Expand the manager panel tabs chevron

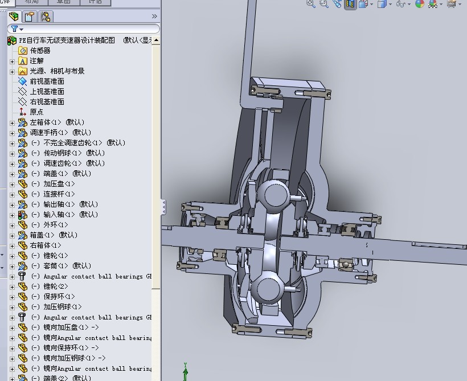pos(154,16)
